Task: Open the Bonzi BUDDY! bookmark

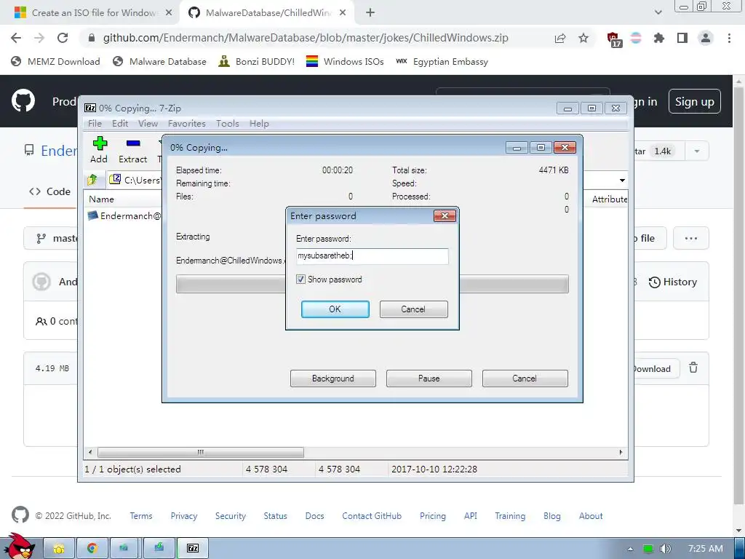Action: point(257,61)
